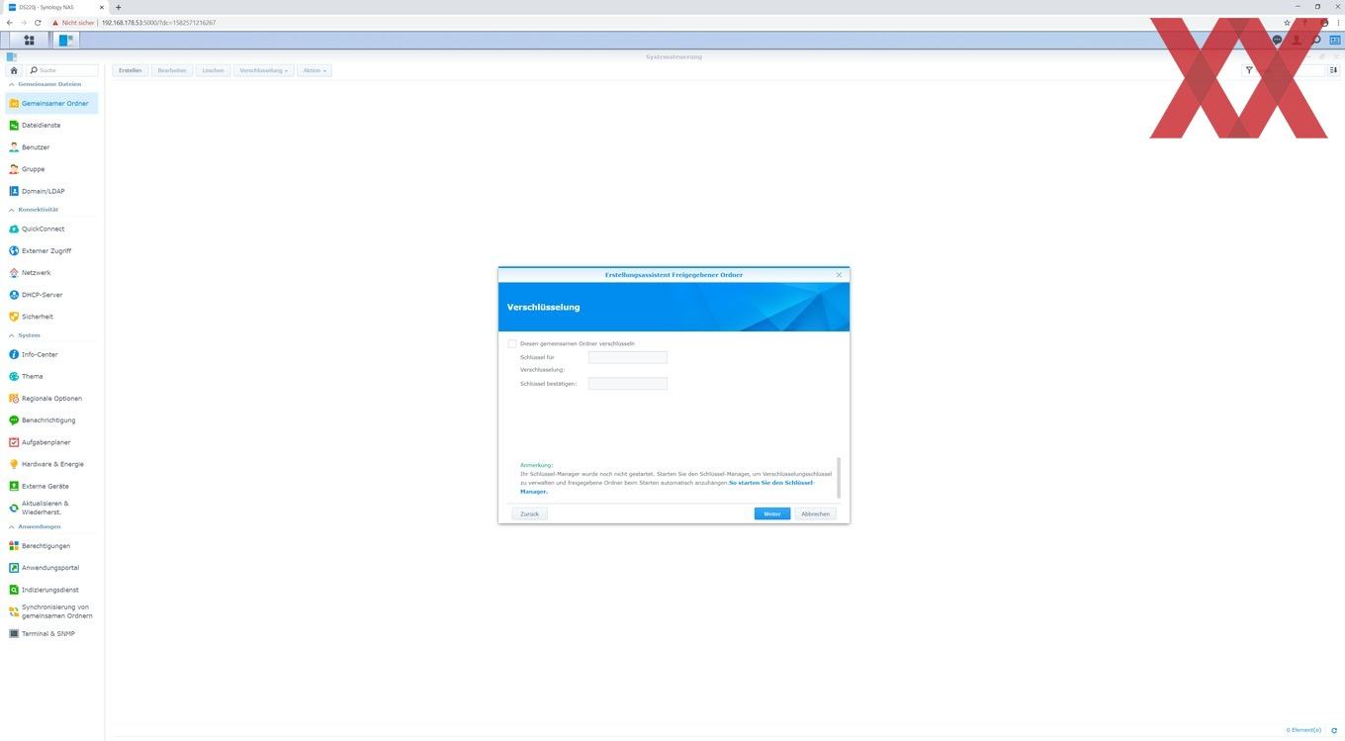Go back in the browser
Viewport: 1345px width, 741px height.
coord(10,22)
